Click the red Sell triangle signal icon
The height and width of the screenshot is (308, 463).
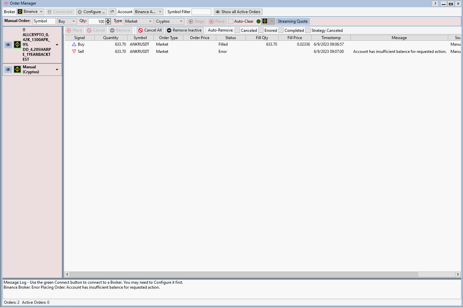click(x=74, y=52)
